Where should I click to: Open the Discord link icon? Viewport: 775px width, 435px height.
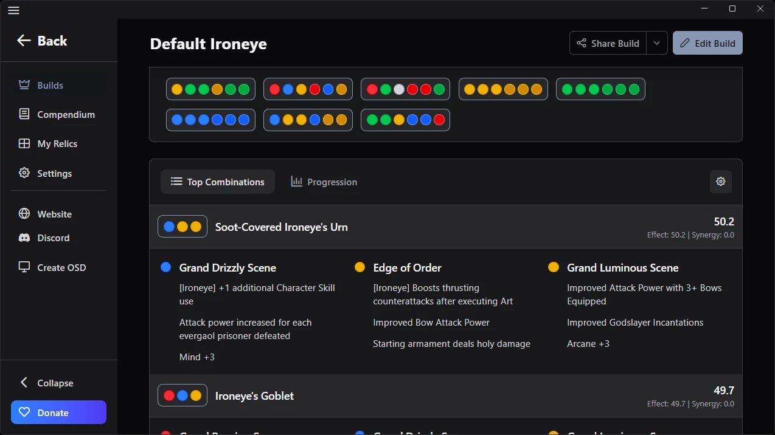[24, 238]
